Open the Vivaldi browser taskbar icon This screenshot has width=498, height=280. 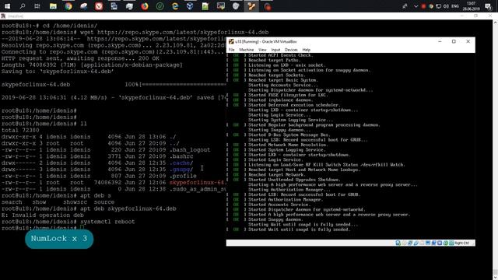pyautogui.click(x=99, y=6)
